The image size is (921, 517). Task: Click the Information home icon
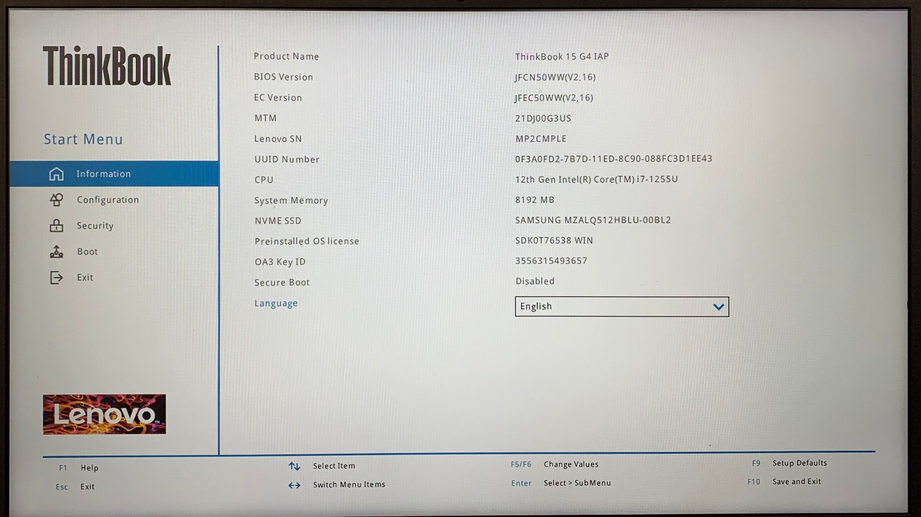coord(56,174)
